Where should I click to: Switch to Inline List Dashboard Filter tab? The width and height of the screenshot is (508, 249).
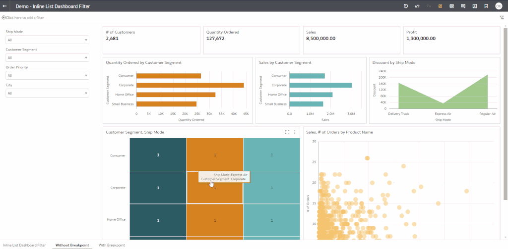[24, 245]
